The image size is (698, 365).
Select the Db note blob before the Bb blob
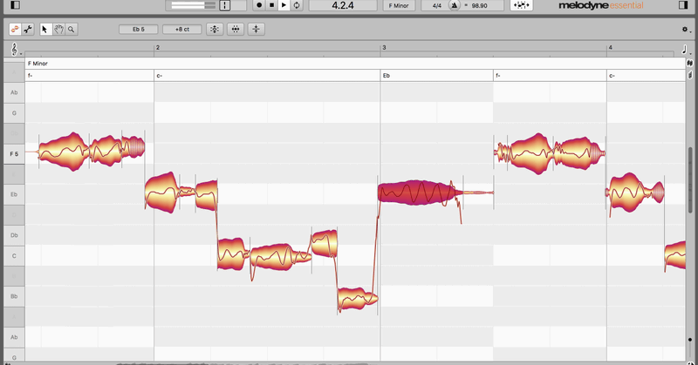[x=324, y=244]
